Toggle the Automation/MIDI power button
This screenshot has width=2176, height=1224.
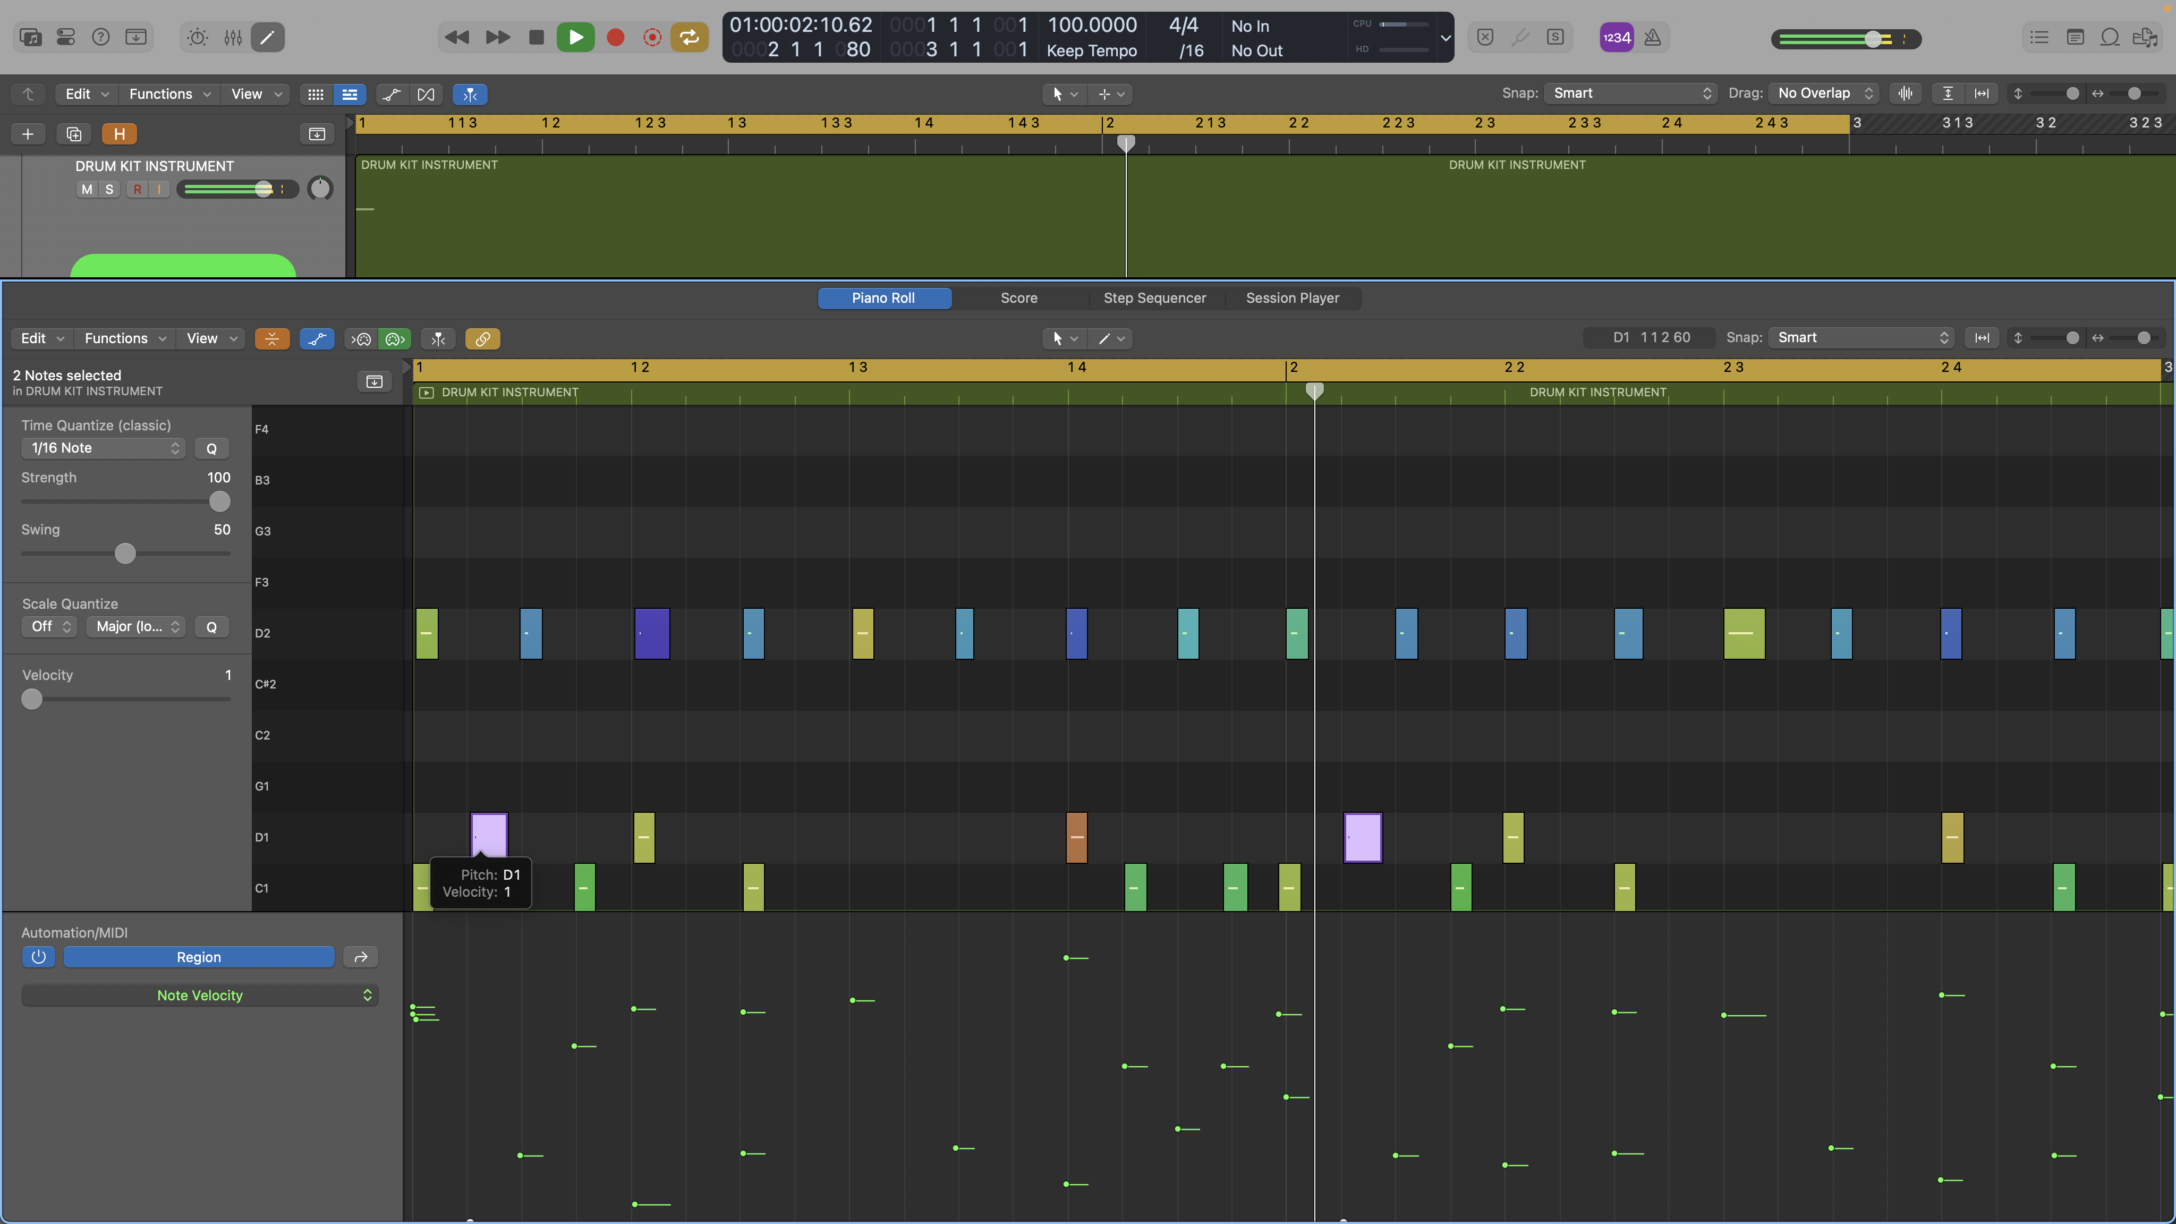38,957
